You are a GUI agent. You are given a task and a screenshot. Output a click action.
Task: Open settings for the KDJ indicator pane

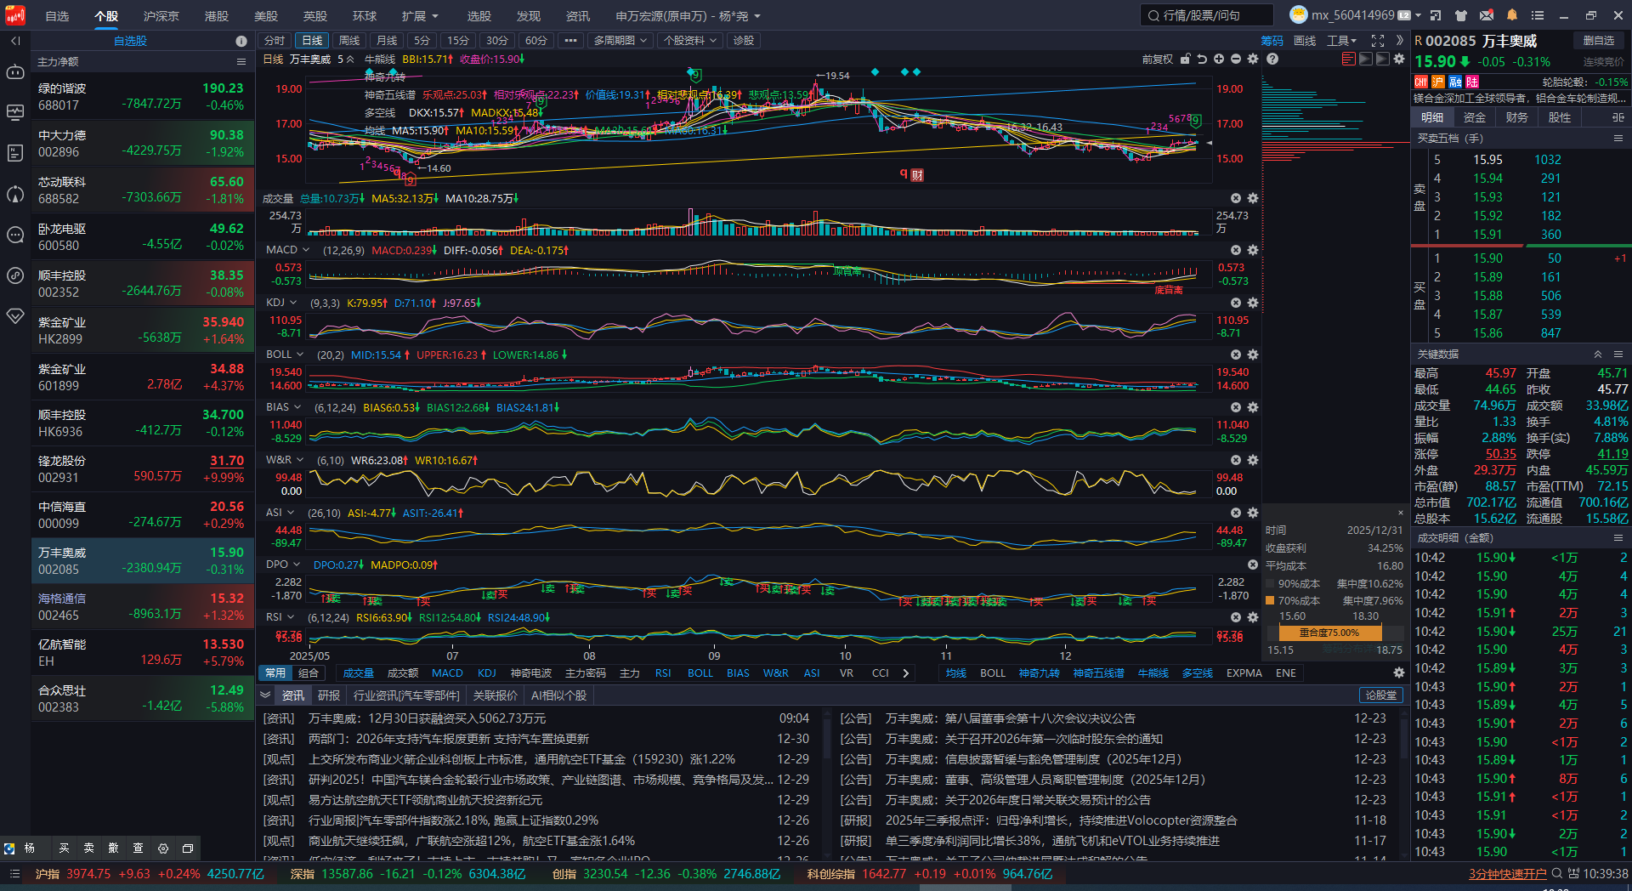pyautogui.click(x=1253, y=303)
